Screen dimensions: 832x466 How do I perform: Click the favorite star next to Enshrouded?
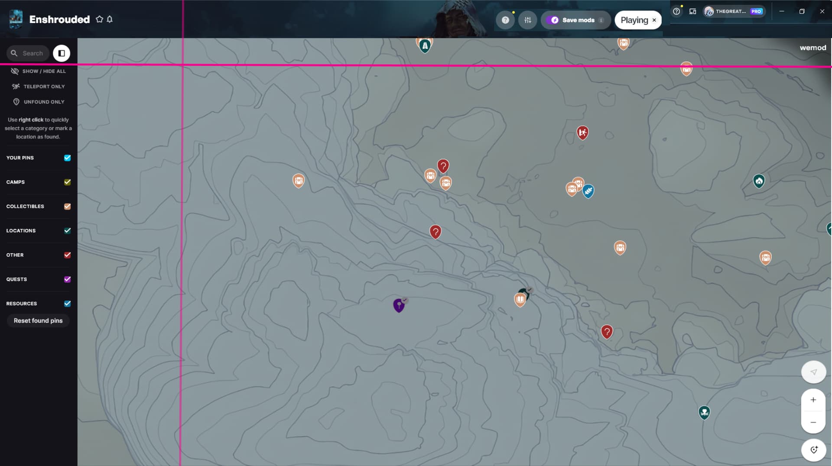pyautogui.click(x=99, y=19)
